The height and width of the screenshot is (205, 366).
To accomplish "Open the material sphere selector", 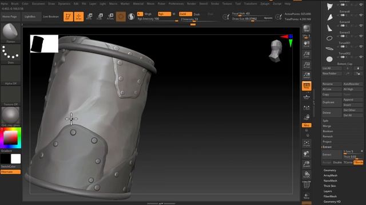I will point(10,116).
